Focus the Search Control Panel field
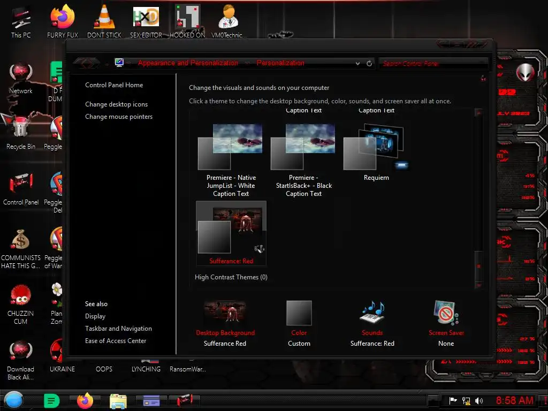548x411 pixels. (433, 63)
